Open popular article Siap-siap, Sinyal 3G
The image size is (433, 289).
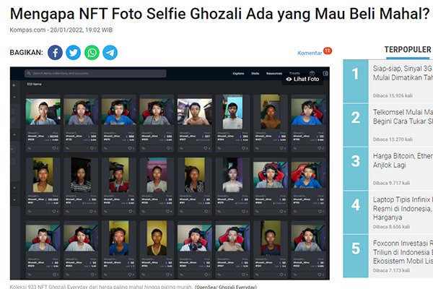tap(403, 73)
